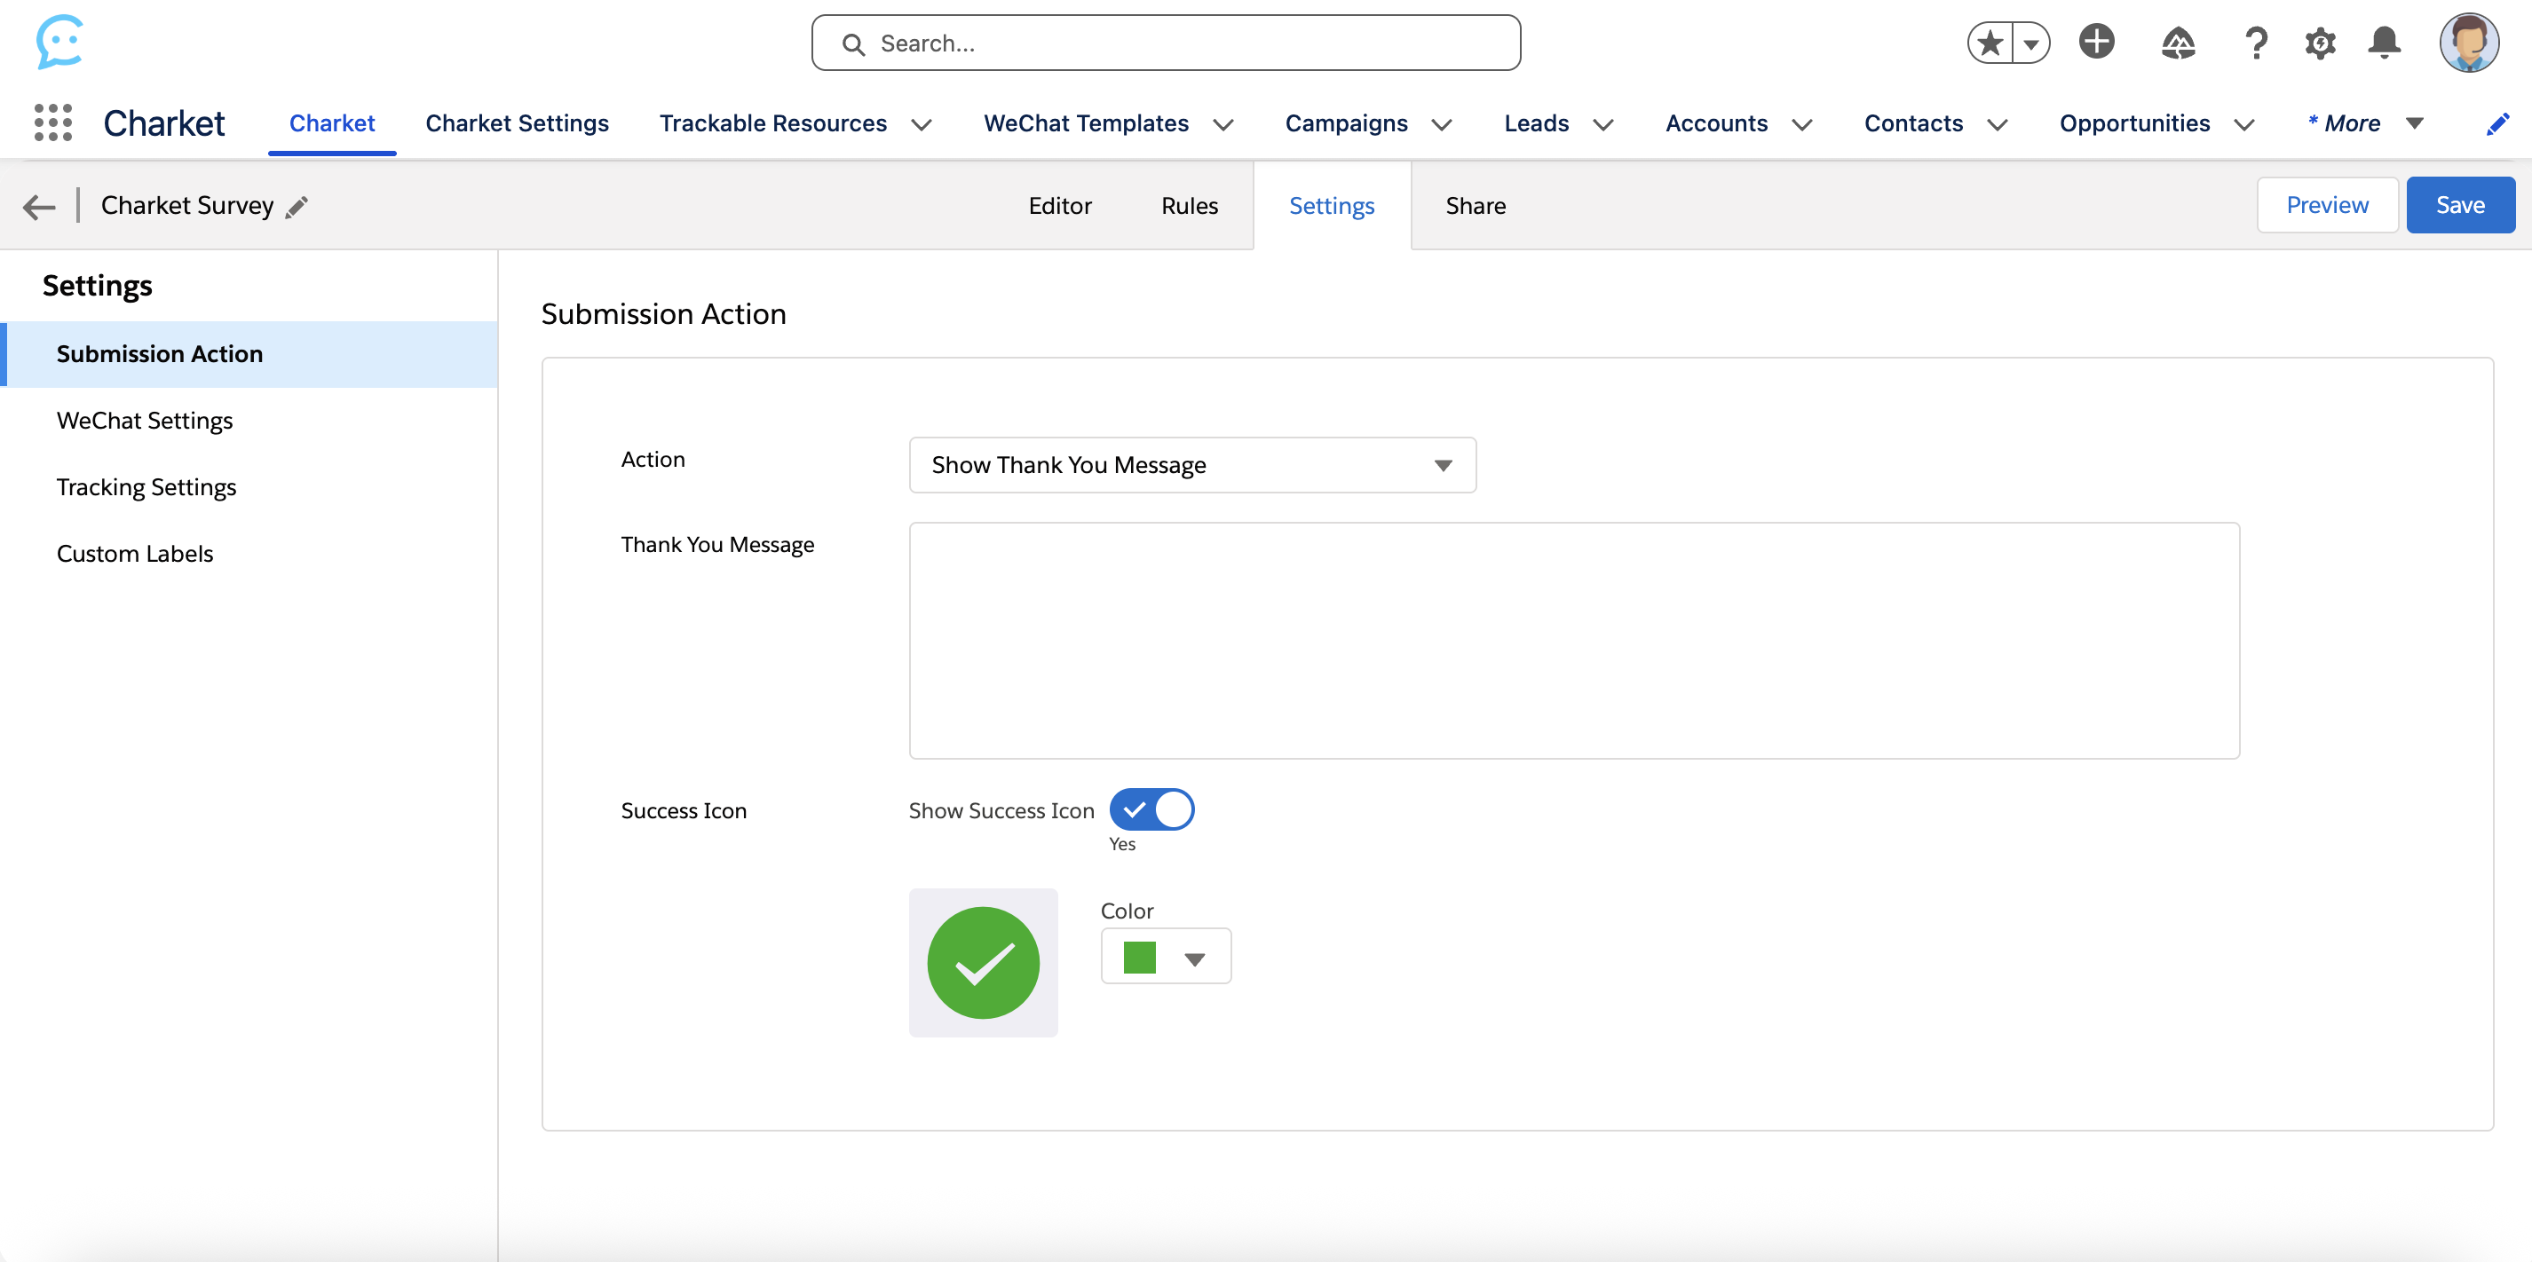Image resolution: width=2532 pixels, height=1262 pixels.
Task: Click the help question mark icon
Action: tap(2256, 43)
